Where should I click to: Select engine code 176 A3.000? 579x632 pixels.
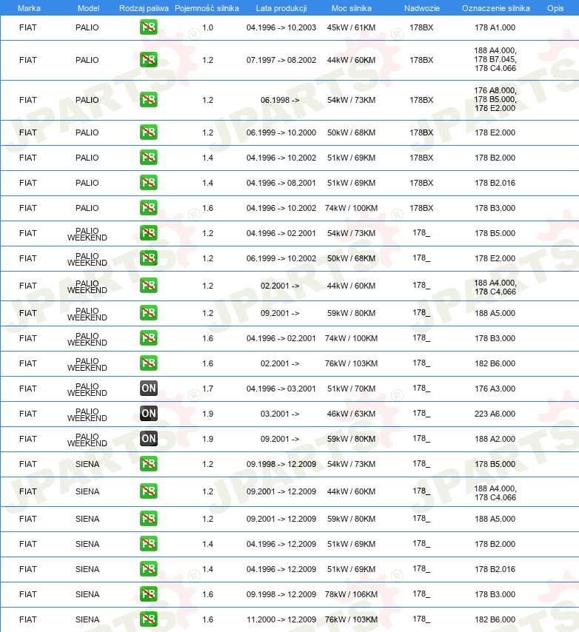point(495,389)
